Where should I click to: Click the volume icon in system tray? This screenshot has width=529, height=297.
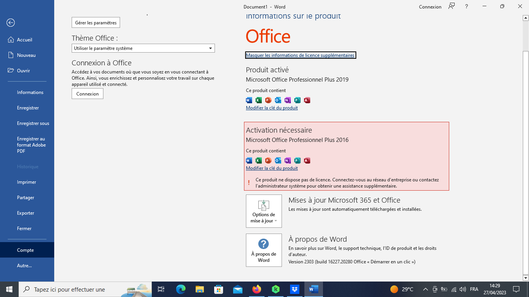[463, 289]
